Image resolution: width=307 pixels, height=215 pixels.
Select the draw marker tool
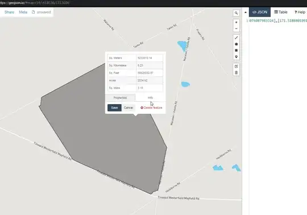click(x=236, y=57)
